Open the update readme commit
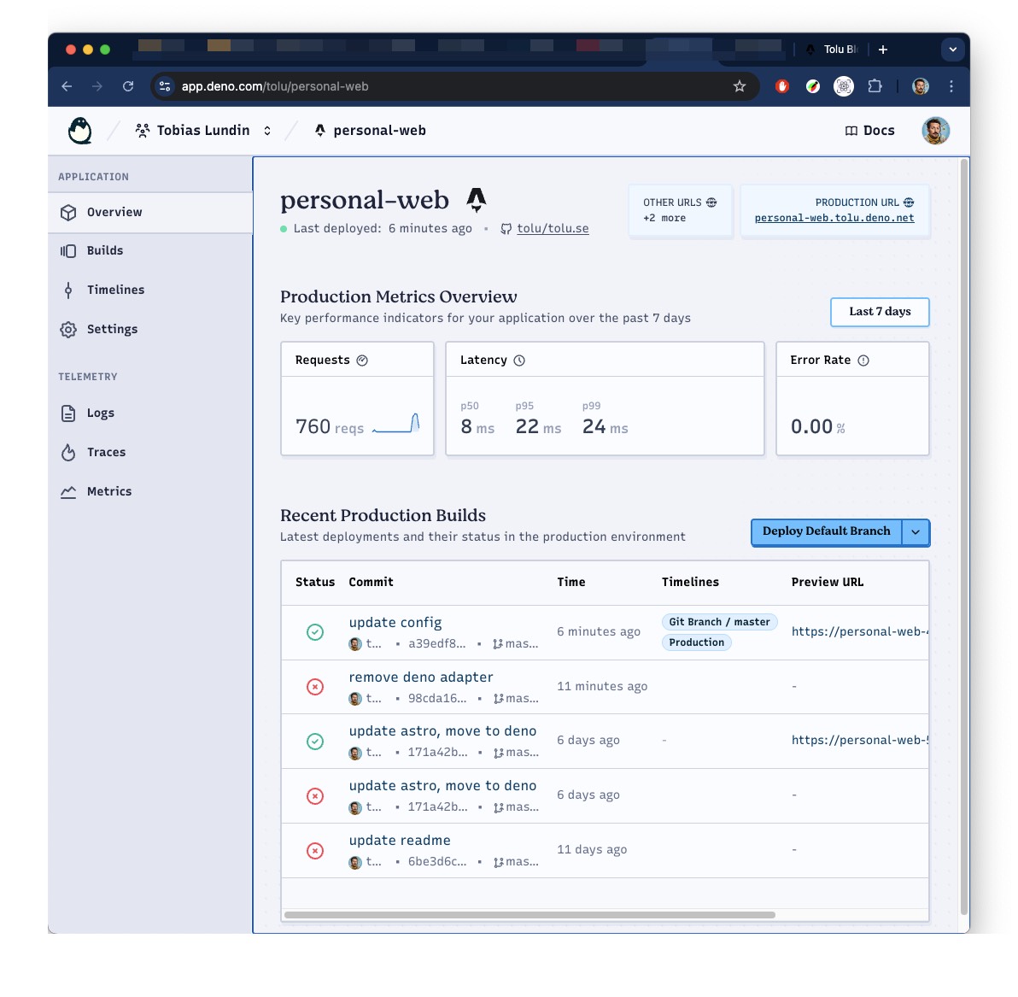 (x=400, y=840)
